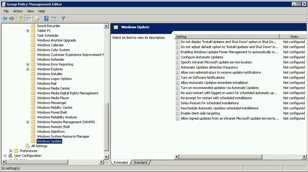
Task: Sort by the State column header
Action: (x=293, y=37)
